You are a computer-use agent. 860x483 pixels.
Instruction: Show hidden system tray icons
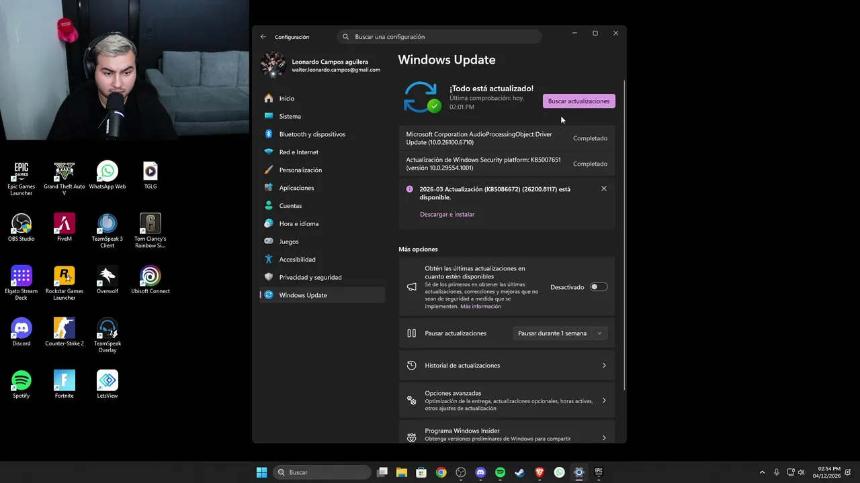pos(762,472)
